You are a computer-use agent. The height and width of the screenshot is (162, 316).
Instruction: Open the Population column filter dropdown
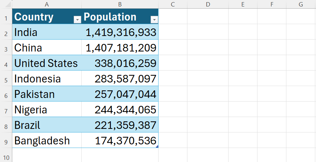click(x=154, y=20)
